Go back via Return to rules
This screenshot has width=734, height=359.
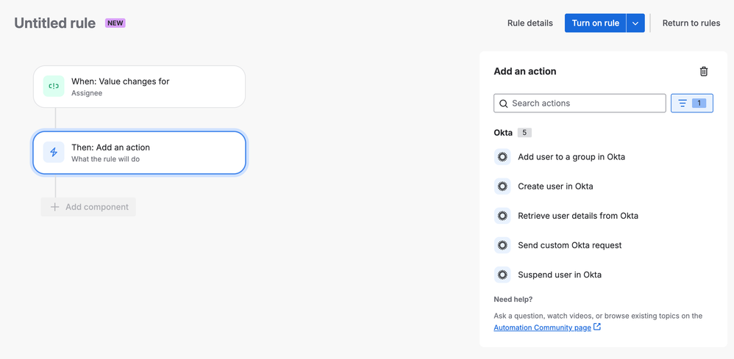tap(691, 23)
